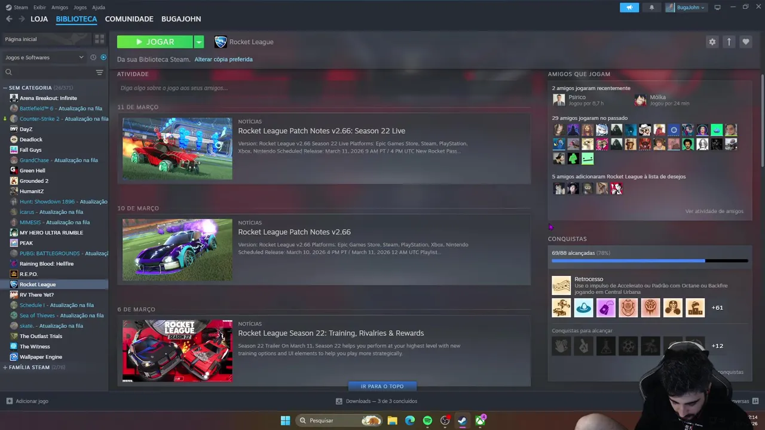Open the Amigos menu

click(x=60, y=7)
